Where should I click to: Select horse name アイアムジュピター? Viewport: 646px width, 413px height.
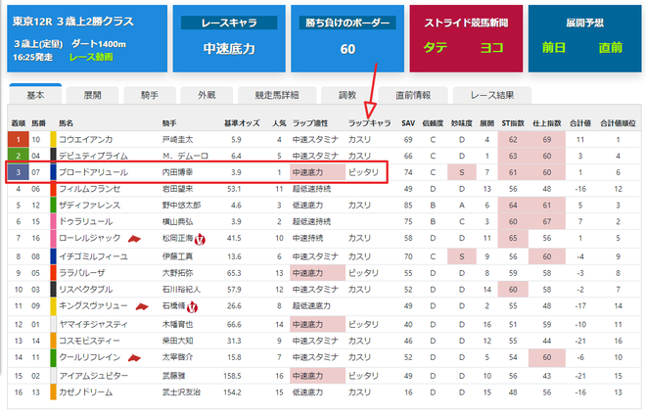93,376
